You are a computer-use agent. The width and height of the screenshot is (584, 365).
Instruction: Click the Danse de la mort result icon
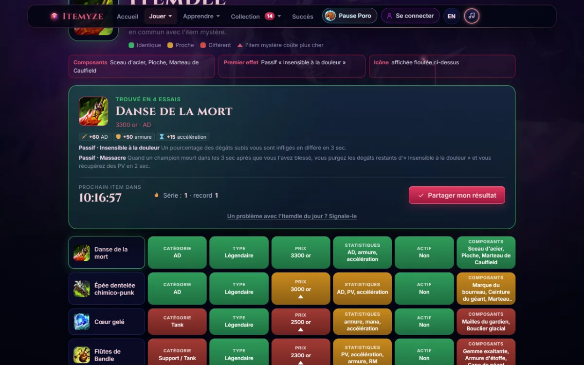pos(93,111)
